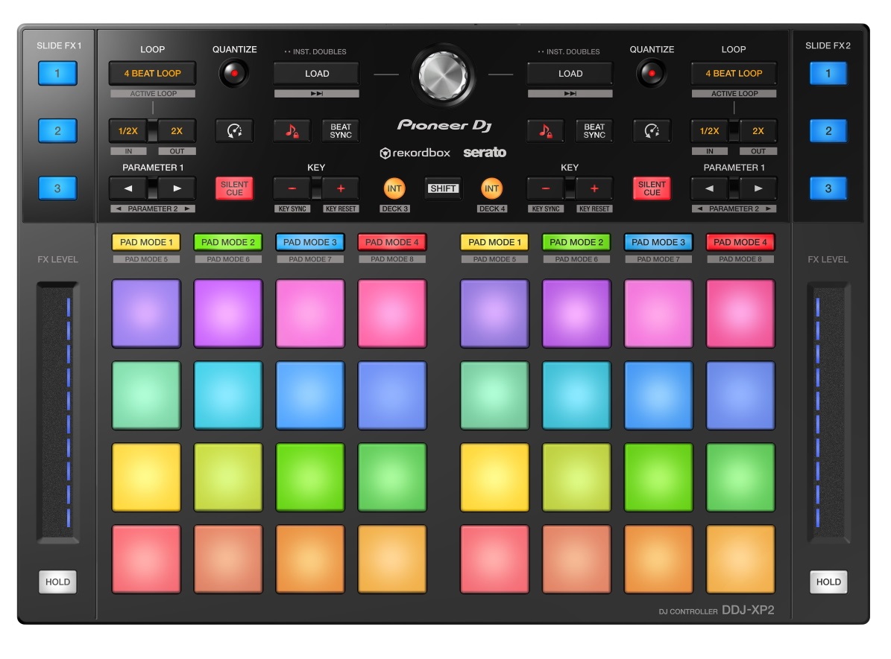Viewport: 891px width, 659px height.
Task: Tap right deck Parameter 1 left arrow
Action: [710, 188]
